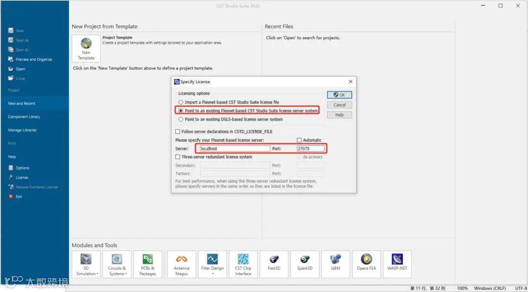Click the Server input field

point(235,148)
